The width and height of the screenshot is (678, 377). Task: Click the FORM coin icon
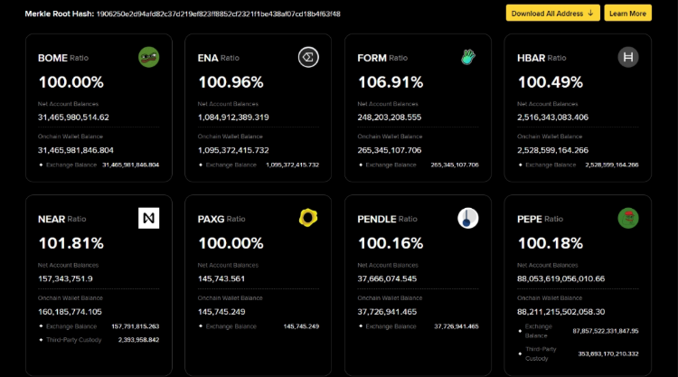(x=467, y=58)
